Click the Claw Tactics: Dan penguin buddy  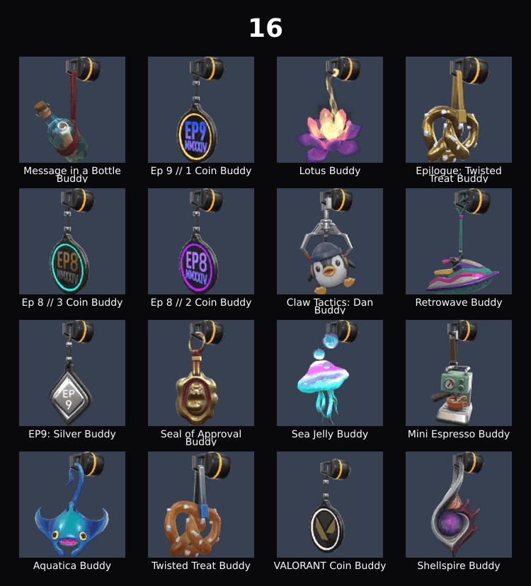[330, 241]
